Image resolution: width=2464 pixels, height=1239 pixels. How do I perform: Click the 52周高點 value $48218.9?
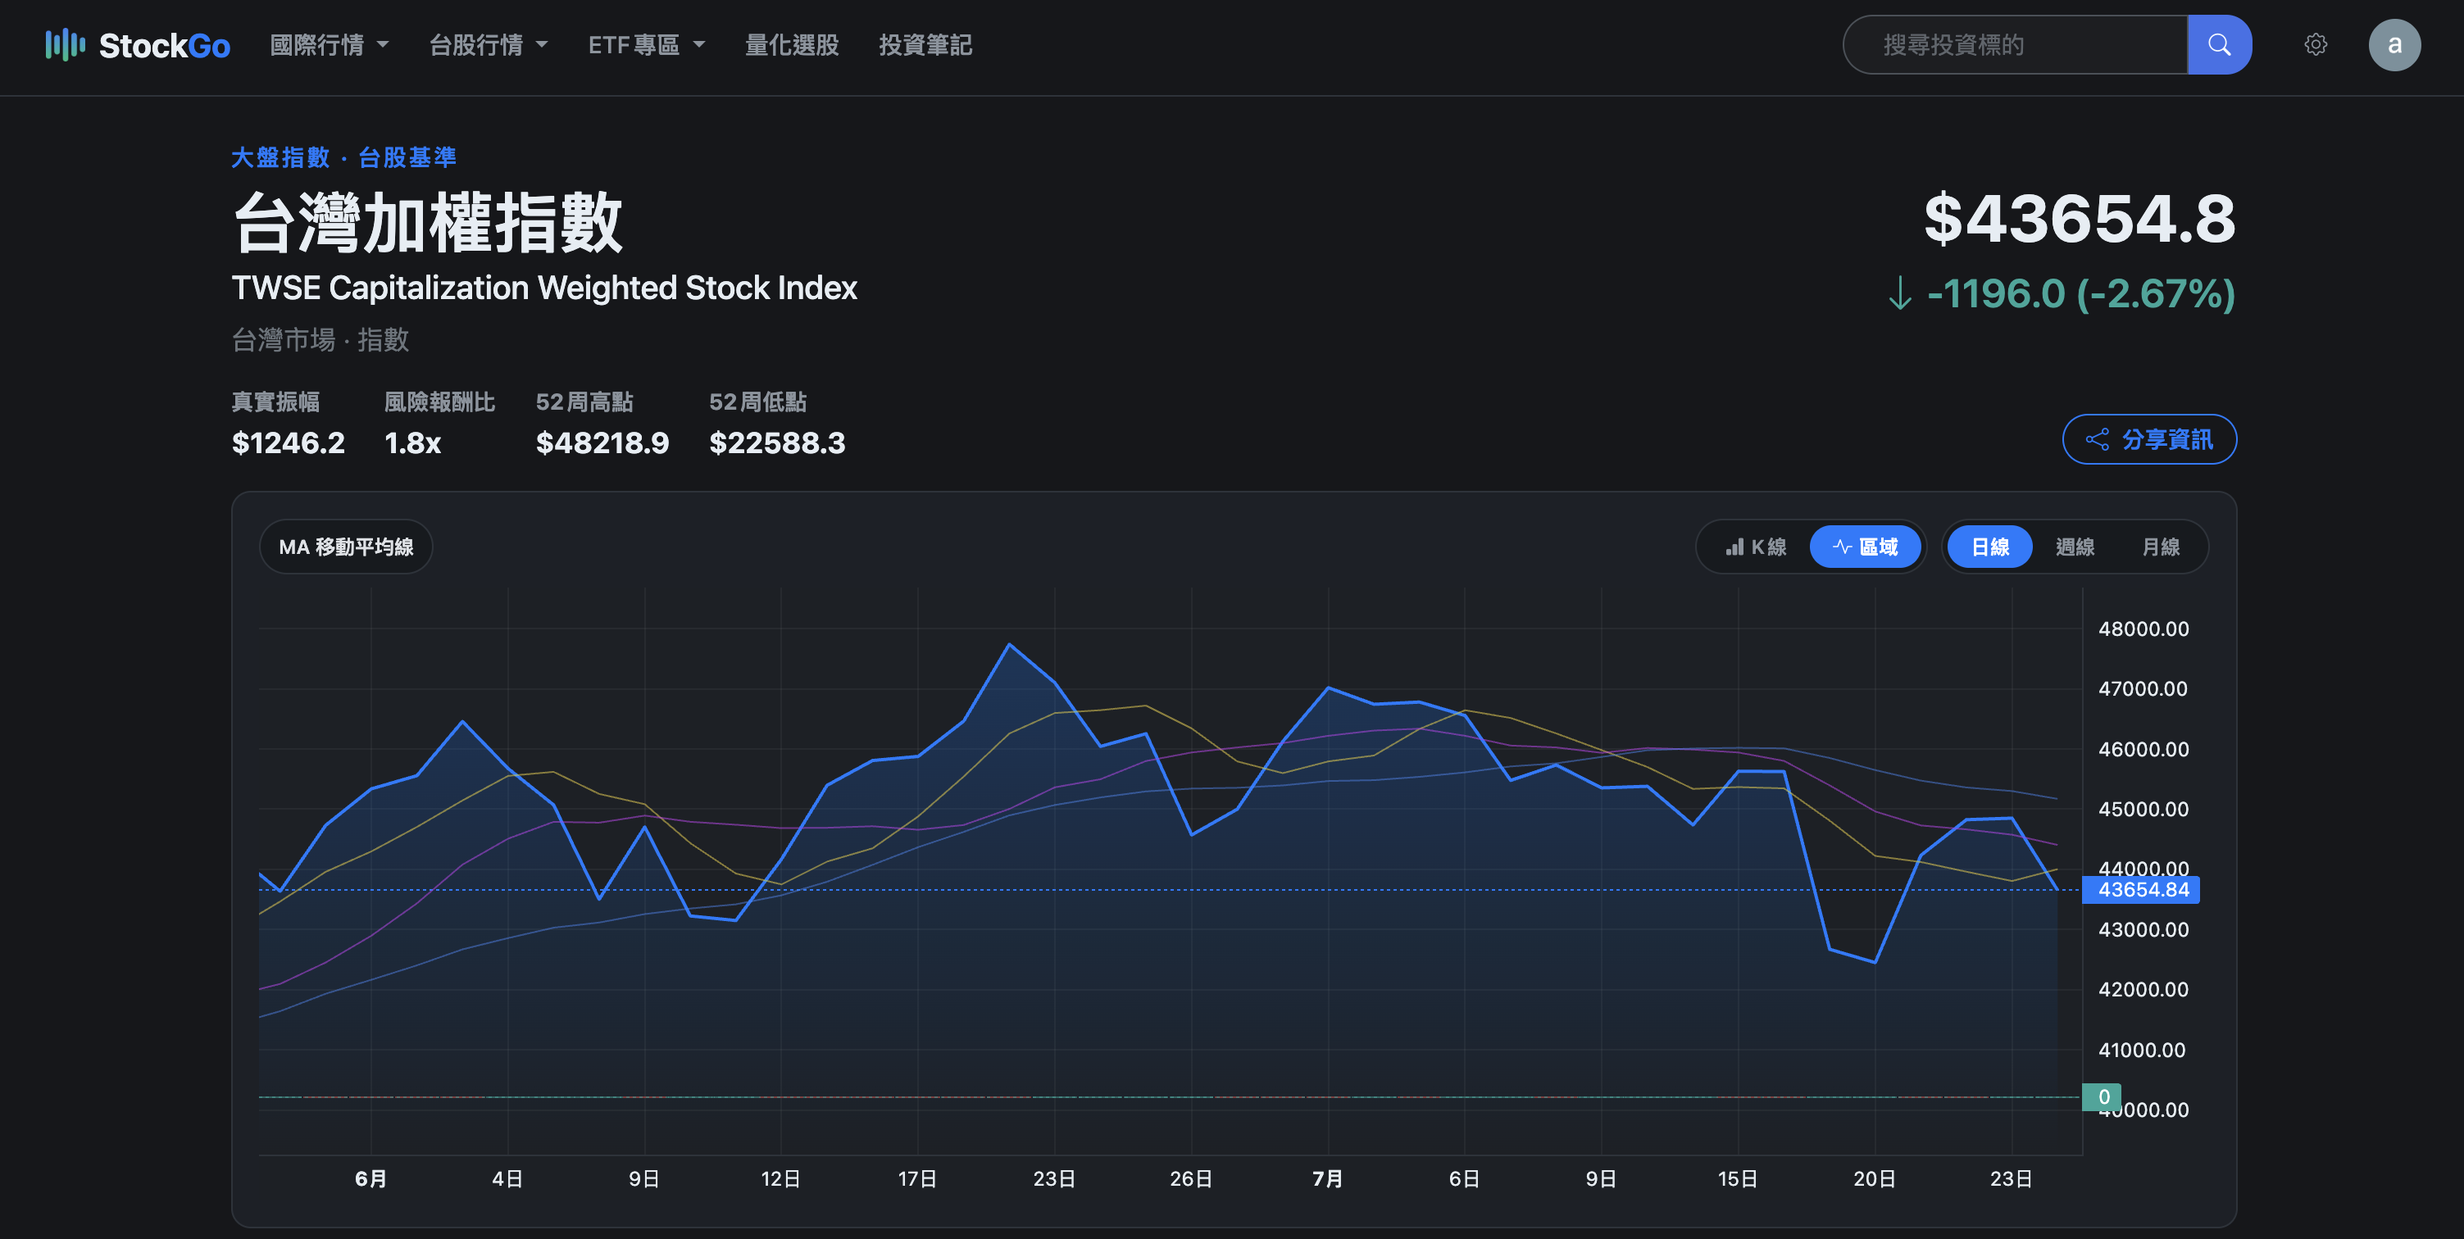coord(602,442)
